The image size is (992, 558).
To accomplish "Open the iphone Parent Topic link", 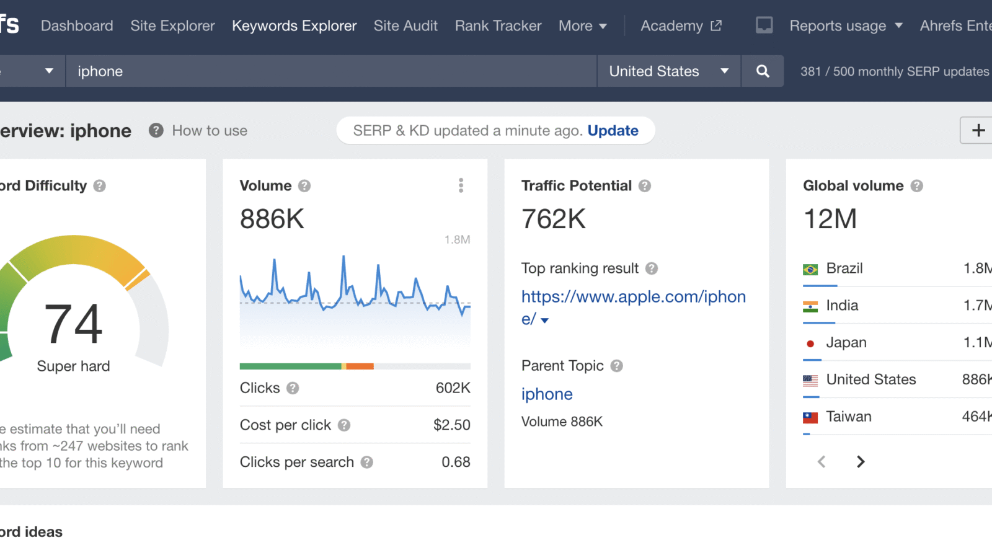I will pyautogui.click(x=547, y=394).
